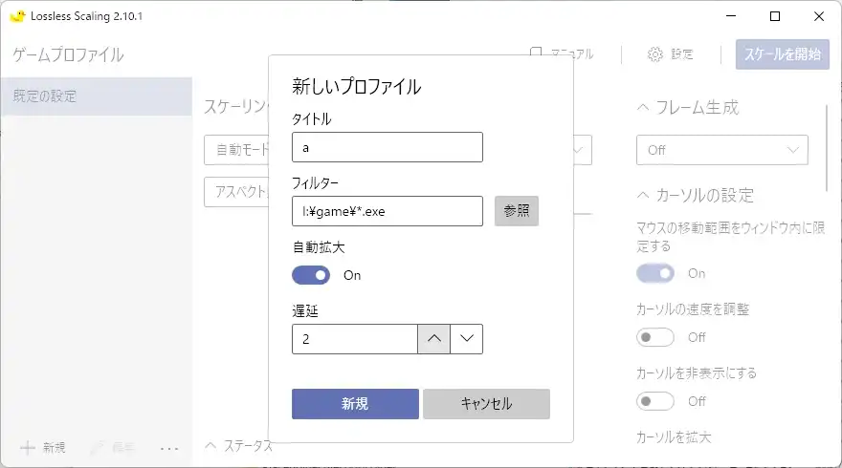Select the 既定の設定 profile in sidebar
The image size is (842, 468).
[x=96, y=96]
